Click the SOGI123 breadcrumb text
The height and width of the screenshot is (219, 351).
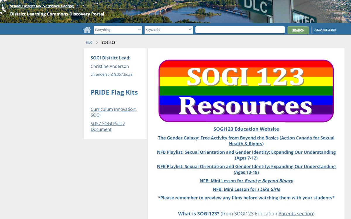tap(109, 43)
